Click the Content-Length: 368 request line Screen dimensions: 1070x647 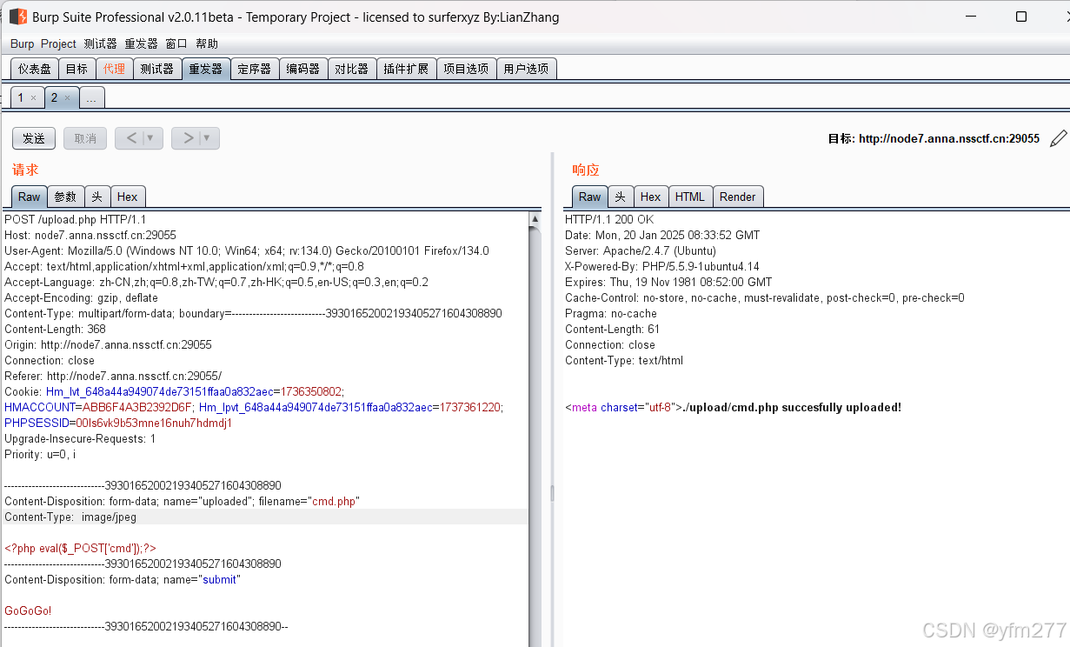click(x=56, y=329)
